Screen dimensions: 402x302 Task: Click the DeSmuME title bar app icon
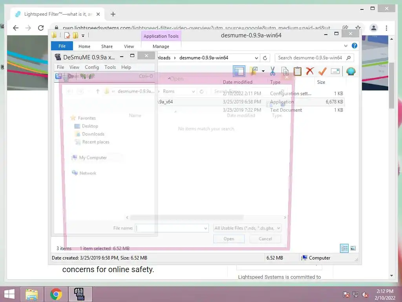click(58, 57)
